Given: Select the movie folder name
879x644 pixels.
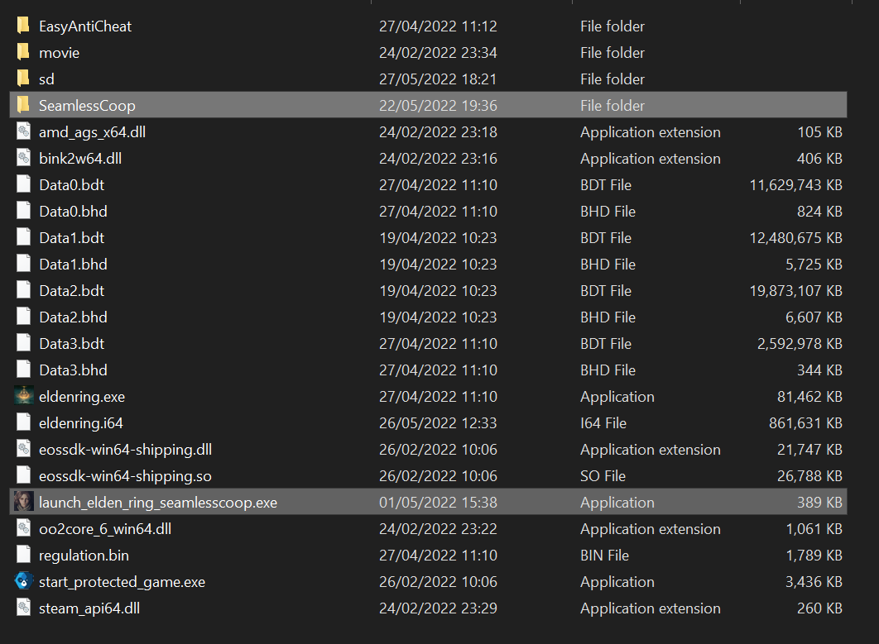Looking at the screenshot, I should click(x=59, y=53).
